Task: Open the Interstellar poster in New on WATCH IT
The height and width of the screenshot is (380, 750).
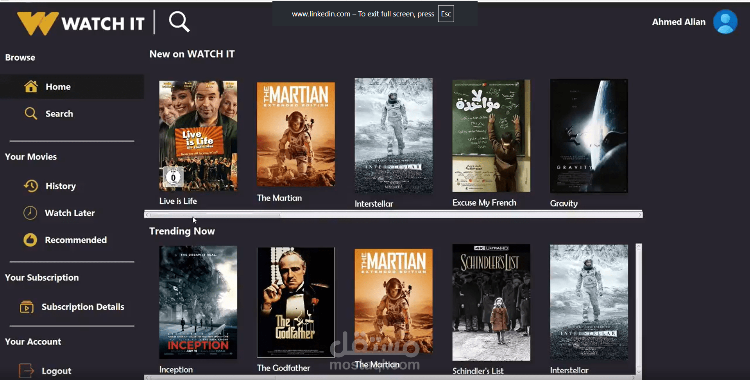Action: pos(394,135)
